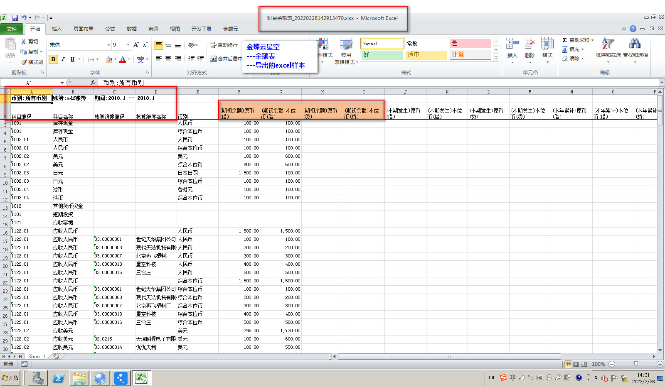Click the Format Painter (格式刷) brush icon
This screenshot has height=387, width=665.
[24, 62]
